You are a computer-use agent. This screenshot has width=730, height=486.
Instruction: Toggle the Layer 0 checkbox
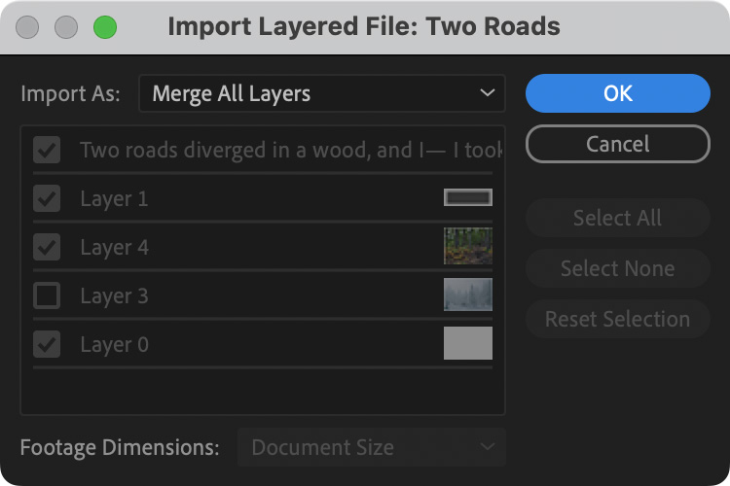point(47,344)
